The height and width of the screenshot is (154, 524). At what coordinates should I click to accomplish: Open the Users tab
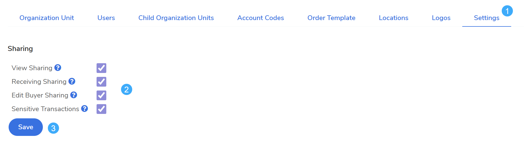(106, 18)
